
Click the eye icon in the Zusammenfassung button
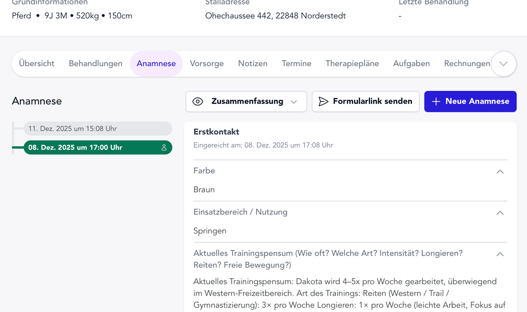[x=198, y=102]
